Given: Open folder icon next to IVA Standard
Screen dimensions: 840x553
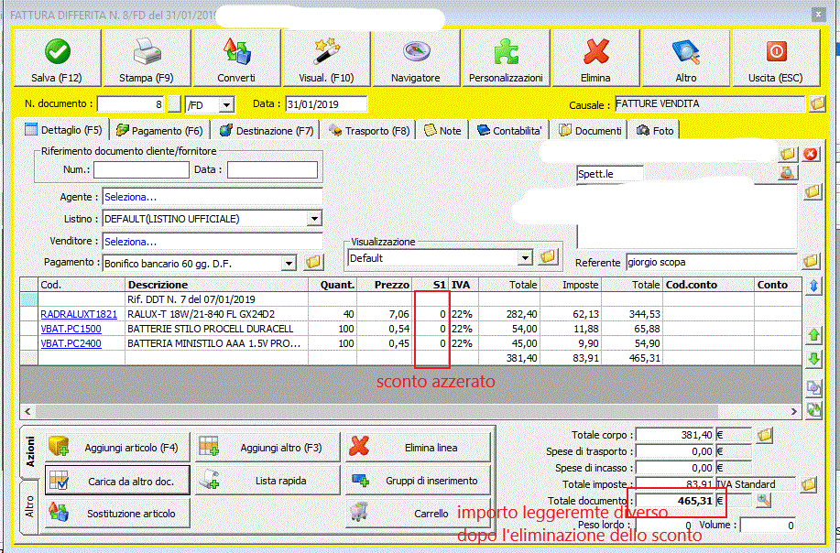Looking at the screenshot, I should (808, 485).
